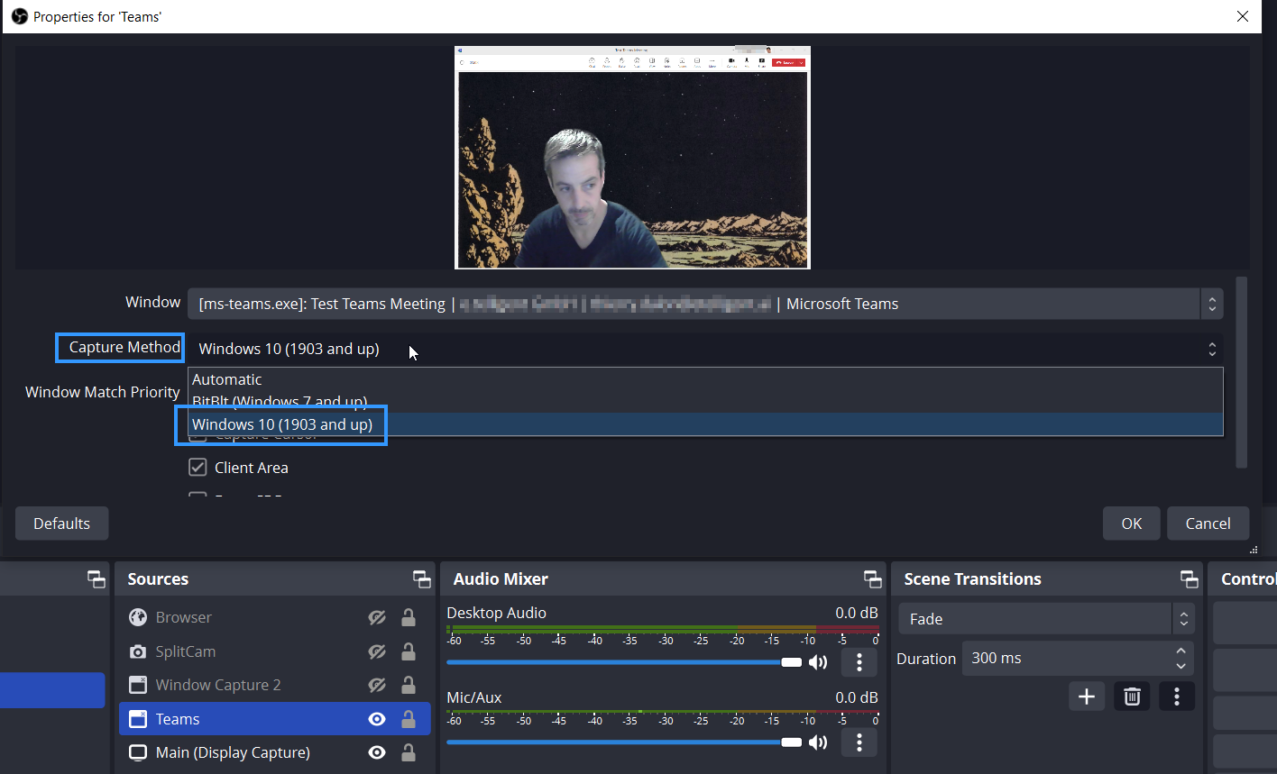
Task: Open transition properties three-dot menu
Action: tap(1177, 697)
